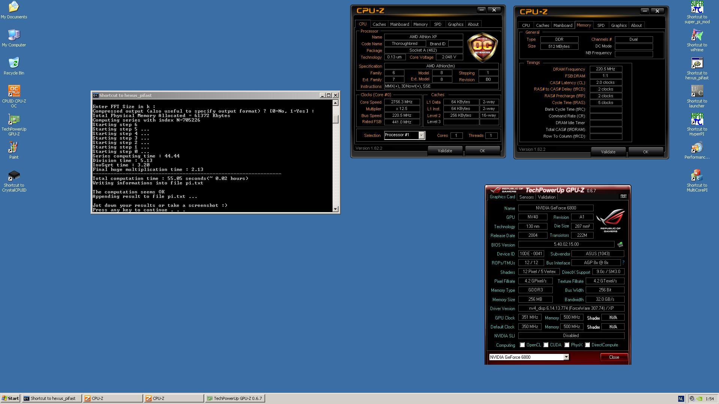Screen dimensions: 719x404
Task: Click the Gigabyte OC logo in CPU-Z
Action: pyautogui.click(x=482, y=47)
